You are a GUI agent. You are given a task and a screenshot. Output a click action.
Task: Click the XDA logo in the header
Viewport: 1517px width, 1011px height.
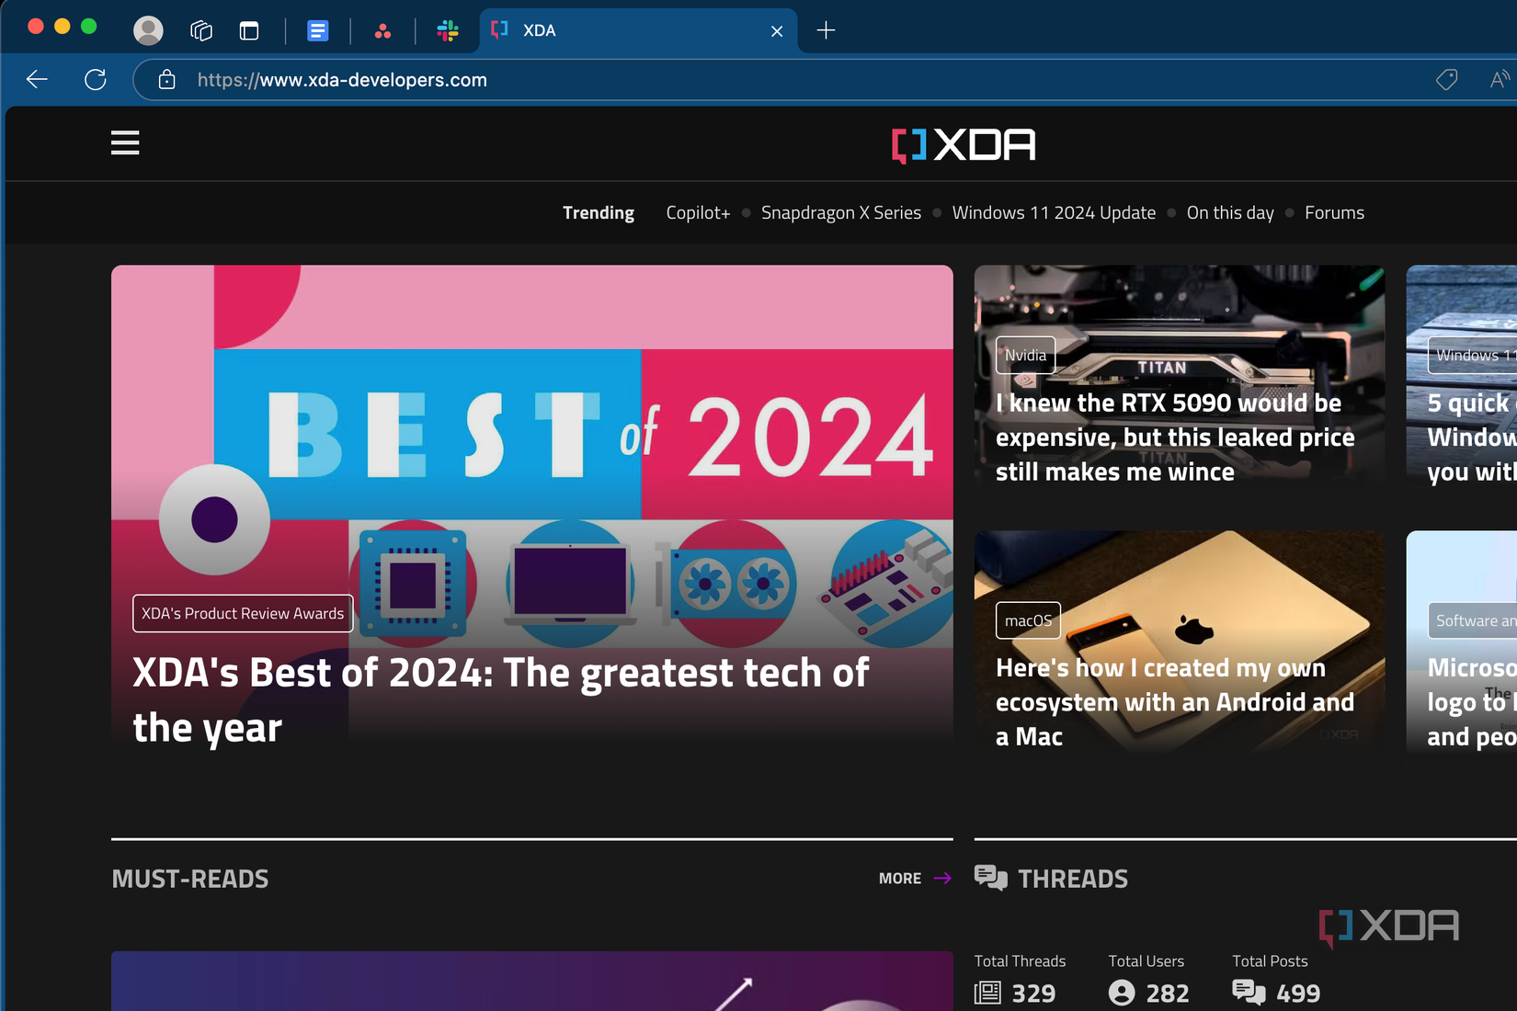point(962,144)
